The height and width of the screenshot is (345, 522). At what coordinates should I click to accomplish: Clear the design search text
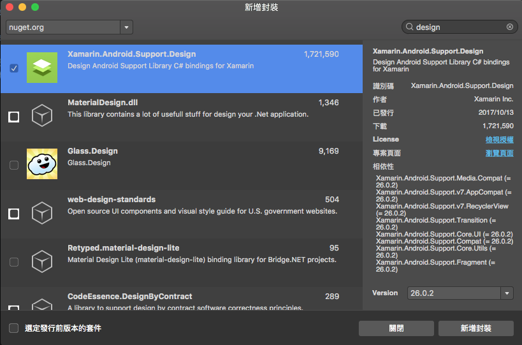510,27
